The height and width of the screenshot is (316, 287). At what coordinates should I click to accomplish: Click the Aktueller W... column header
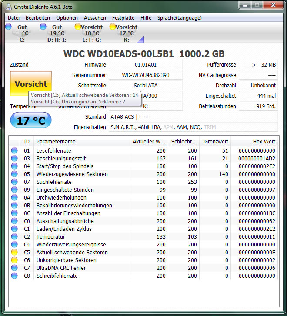[x=149, y=141]
